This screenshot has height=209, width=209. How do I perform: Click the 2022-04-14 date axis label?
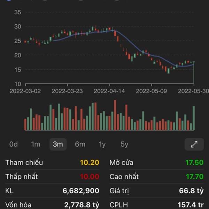[109, 91]
